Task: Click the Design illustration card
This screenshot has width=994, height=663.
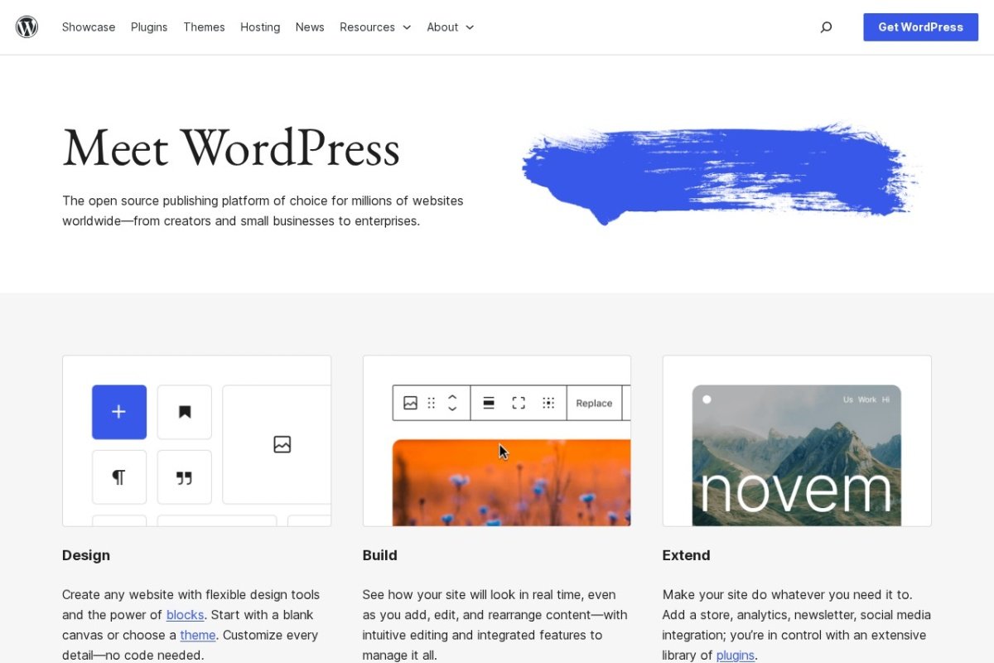Action: coord(197,441)
